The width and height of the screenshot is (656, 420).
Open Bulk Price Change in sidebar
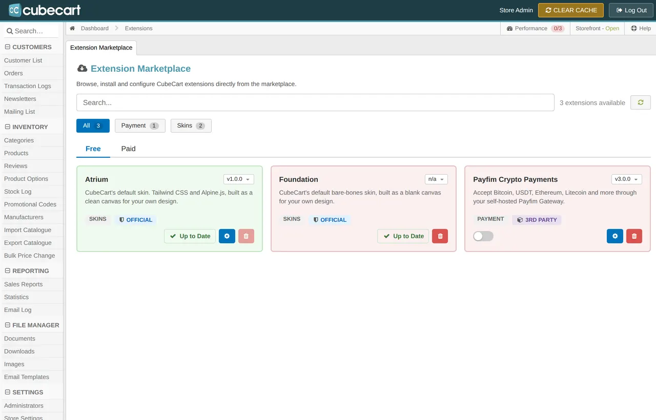(29, 256)
